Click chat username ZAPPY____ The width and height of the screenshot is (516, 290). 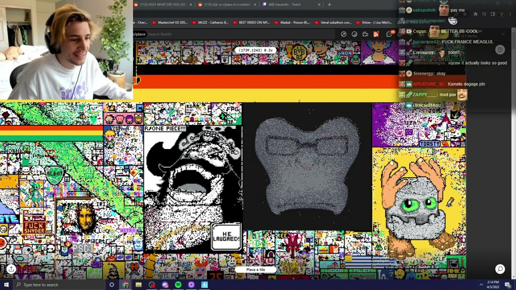click(425, 94)
